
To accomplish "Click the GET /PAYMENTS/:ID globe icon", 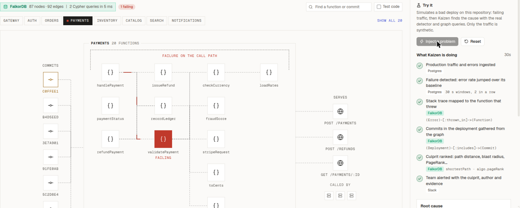I will coord(340,163).
